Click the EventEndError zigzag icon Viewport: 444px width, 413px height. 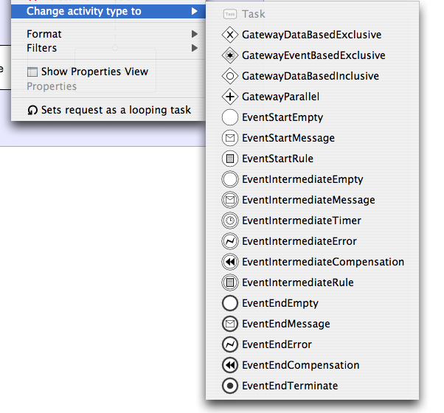[230, 344]
